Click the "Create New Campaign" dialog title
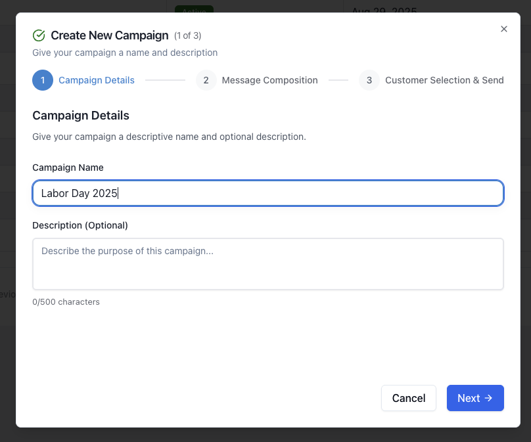 [110, 35]
